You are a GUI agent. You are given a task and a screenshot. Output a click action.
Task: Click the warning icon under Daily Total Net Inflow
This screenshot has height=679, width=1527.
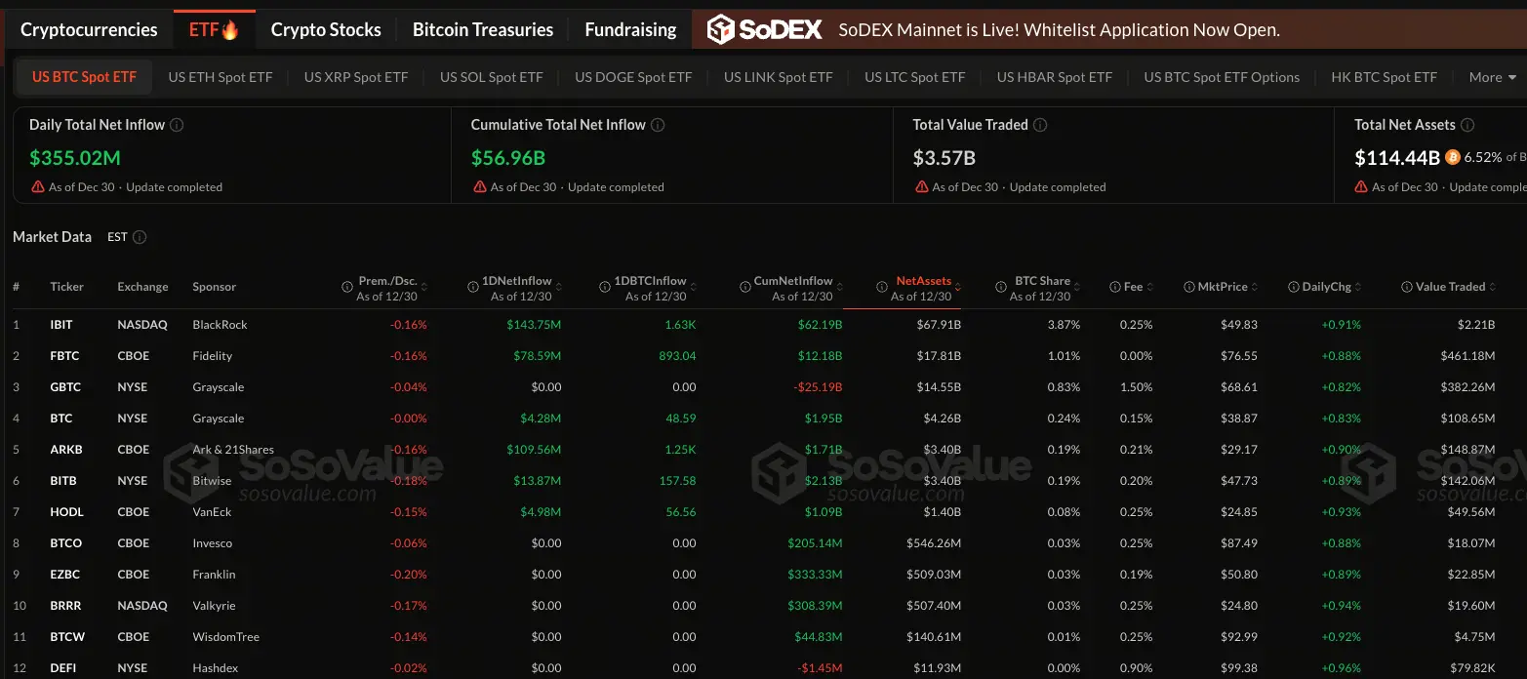coord(38,186)
